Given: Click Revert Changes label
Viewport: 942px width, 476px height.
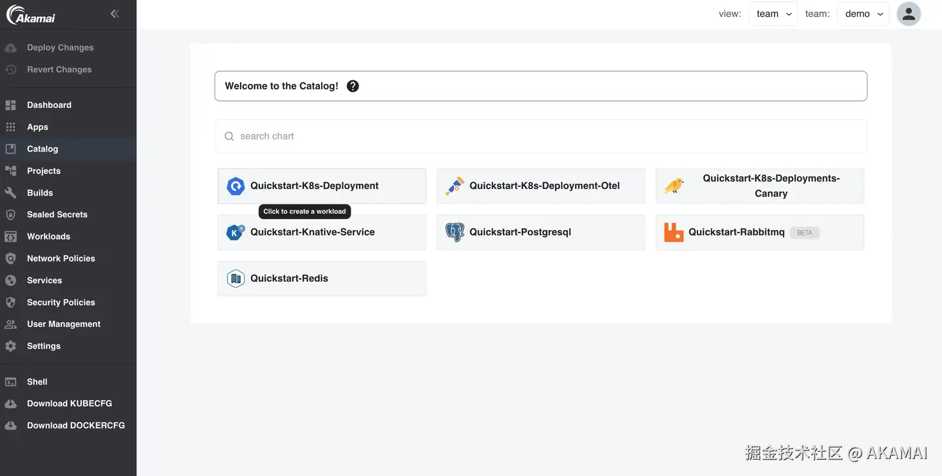Looking at the screenshot, I should (x=60, y=69).
